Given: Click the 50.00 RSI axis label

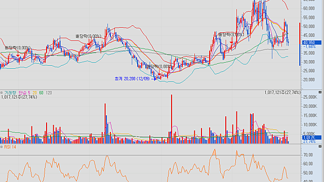Looking at the screenshot, I should tap(308, 173).
